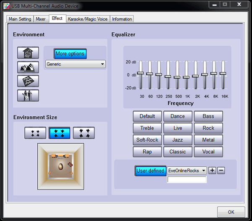Apply the Live equalizer preset
Screen dimensions: 252x221
[x=178, y=128]
